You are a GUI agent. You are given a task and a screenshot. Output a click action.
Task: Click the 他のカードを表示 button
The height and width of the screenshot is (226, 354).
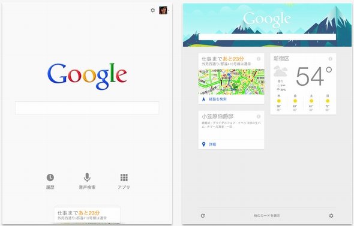[x=267, y=216]
